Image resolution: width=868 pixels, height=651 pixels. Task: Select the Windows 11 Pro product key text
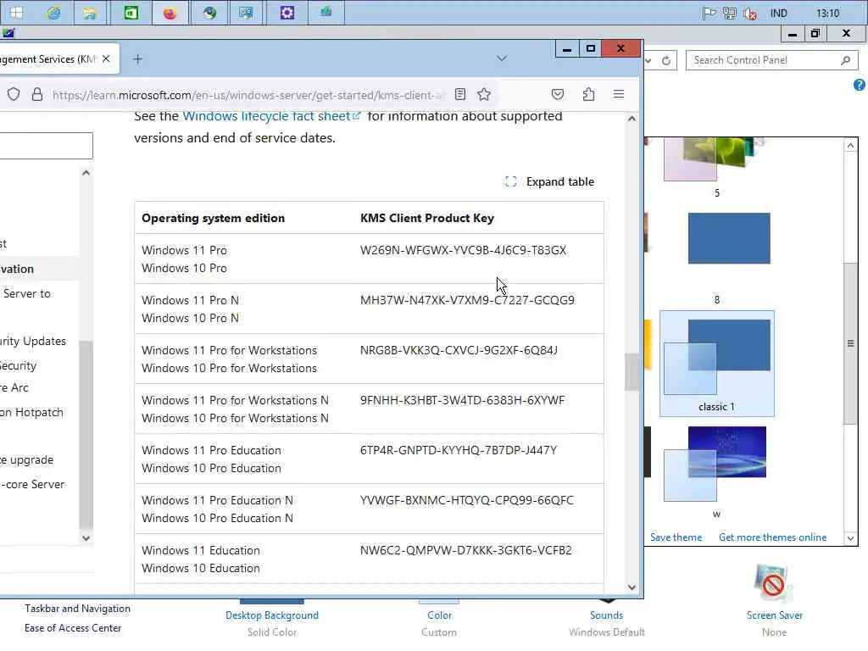pos(464,250)
